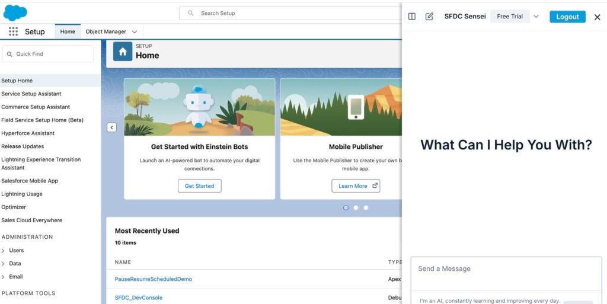
Task: Select Setup Home in the sidebar
Action: click(x=50, y=81)
